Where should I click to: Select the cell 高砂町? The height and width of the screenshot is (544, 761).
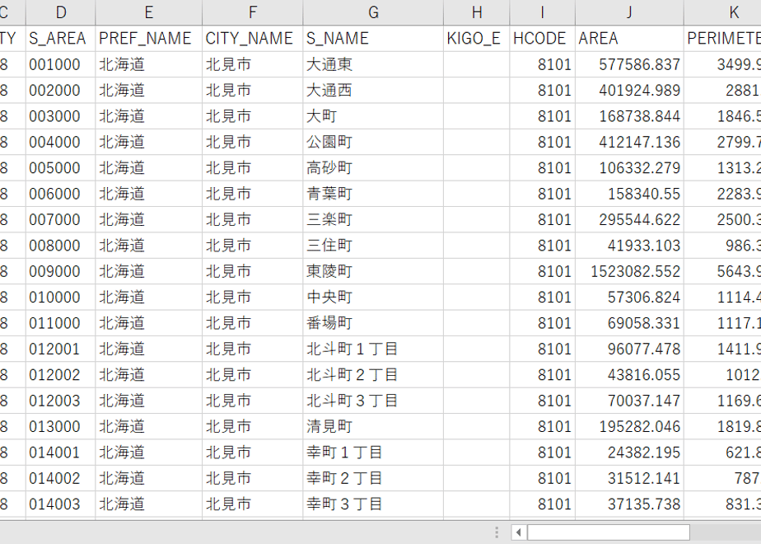[x=373, y=167]
